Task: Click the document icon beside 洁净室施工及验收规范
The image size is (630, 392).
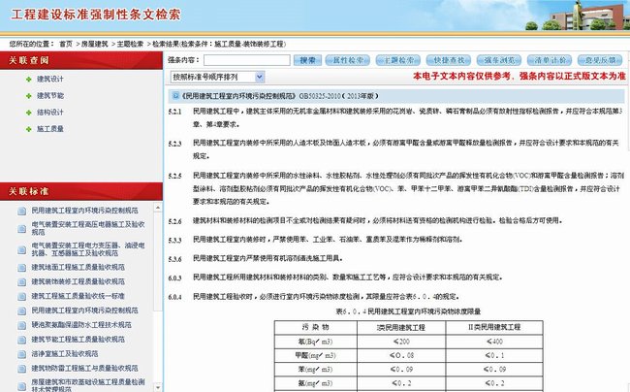Action: [x=21, y=354]
